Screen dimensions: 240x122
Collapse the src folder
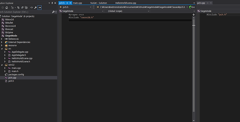[2, 49]
